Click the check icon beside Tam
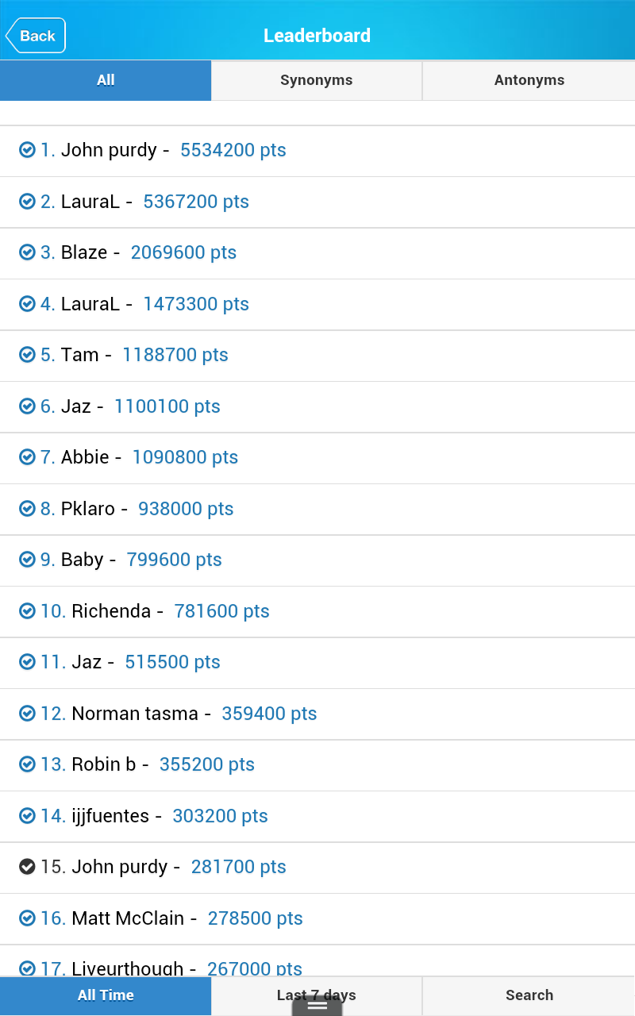 click(27, 355)
